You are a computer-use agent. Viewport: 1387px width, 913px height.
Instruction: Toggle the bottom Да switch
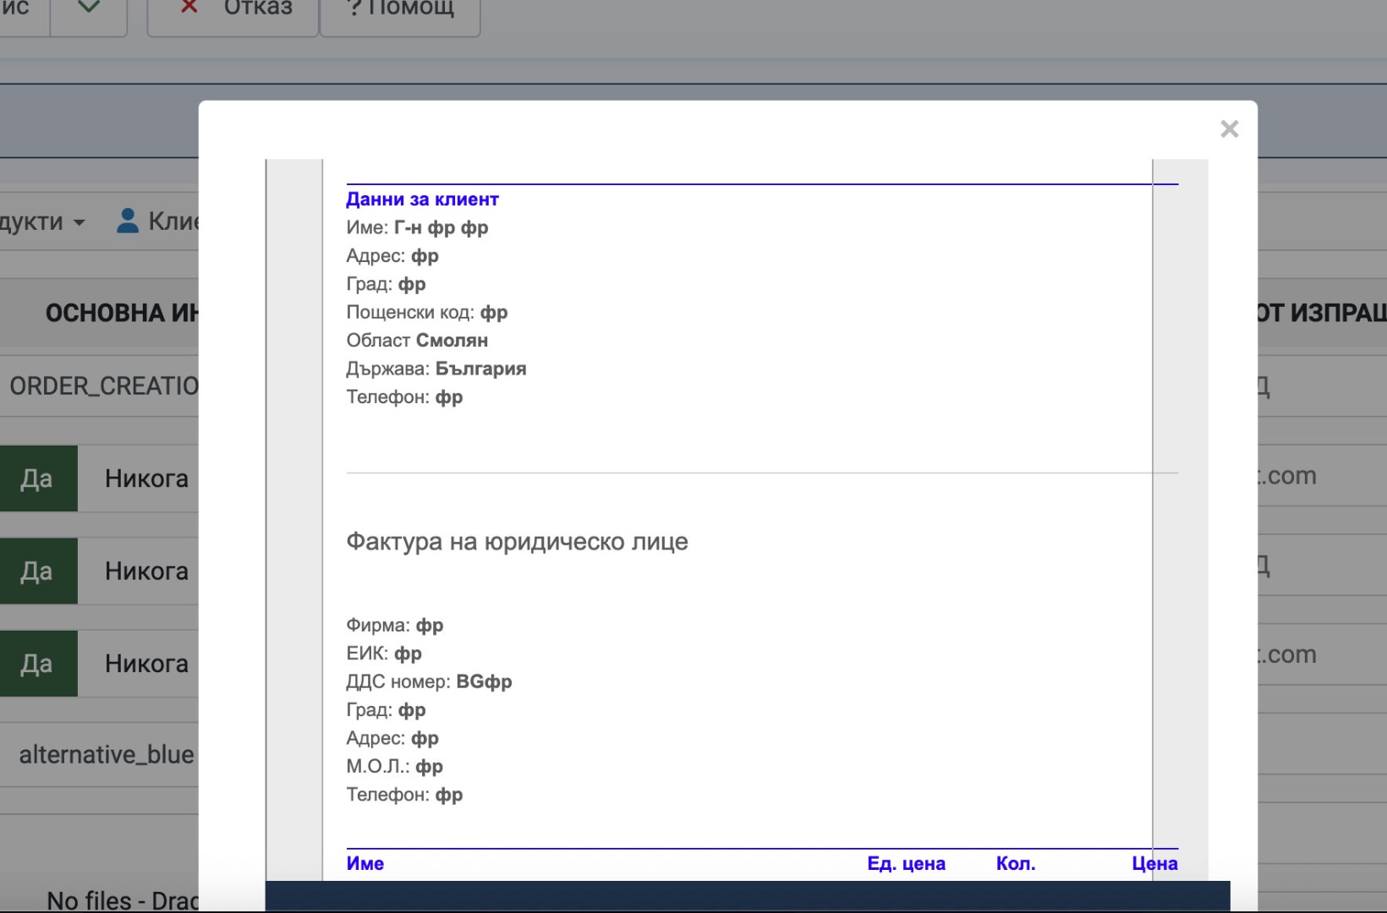click(39, 664)
